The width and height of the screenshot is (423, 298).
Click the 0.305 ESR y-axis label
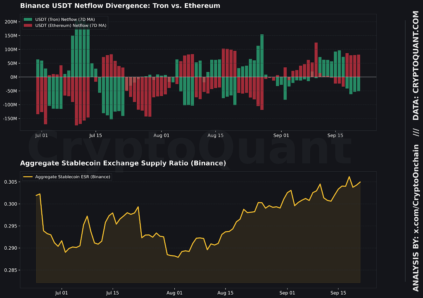tap(10, 182)
